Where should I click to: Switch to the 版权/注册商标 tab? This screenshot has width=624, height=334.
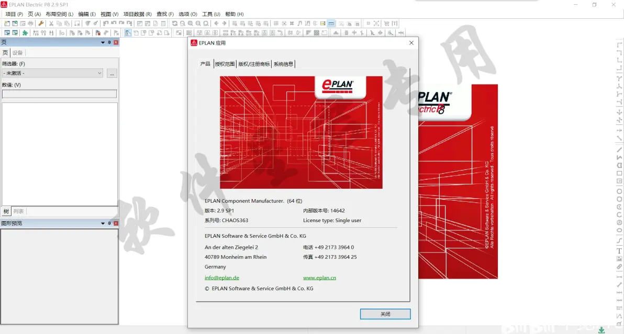(x=254, y=64)
